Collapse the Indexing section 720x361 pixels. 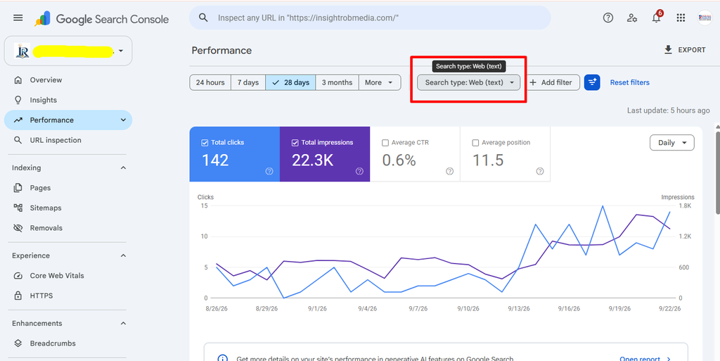(x=123, y=167)
